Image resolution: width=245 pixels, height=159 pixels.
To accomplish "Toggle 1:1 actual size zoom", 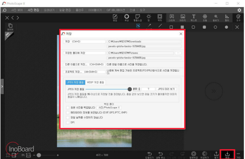I will coord(29,155).
